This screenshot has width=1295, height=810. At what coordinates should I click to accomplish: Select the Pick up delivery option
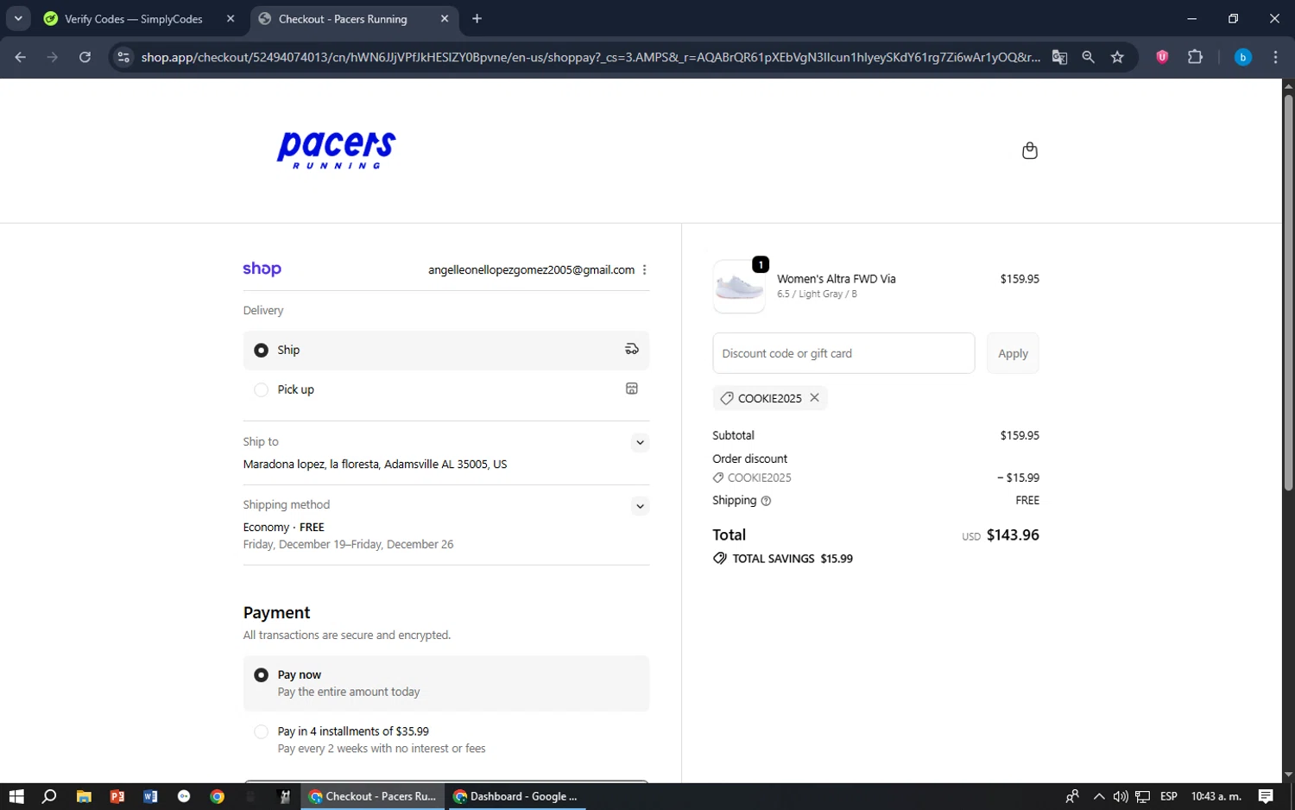(446, 389)
